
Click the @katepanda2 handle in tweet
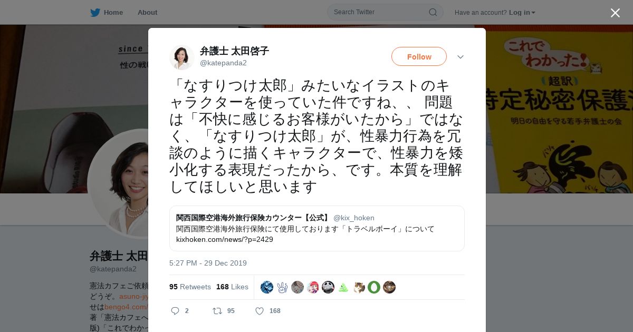click(x=223, y=63)
